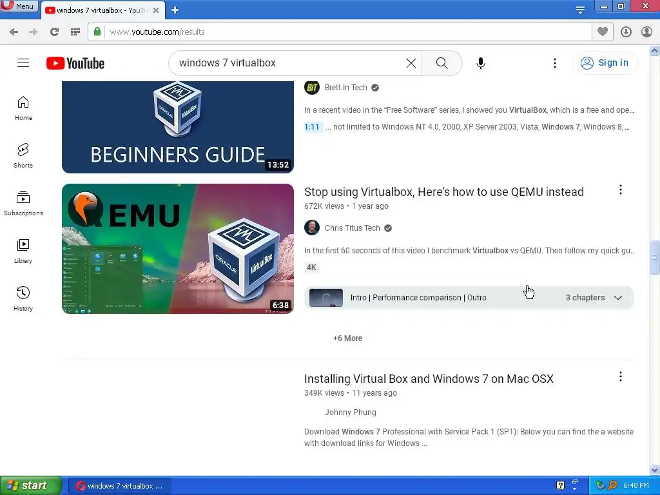Viewport: 660px width, 495px height.
Task: Open YouTube settings three-dot menu
Action: point(555,63)
